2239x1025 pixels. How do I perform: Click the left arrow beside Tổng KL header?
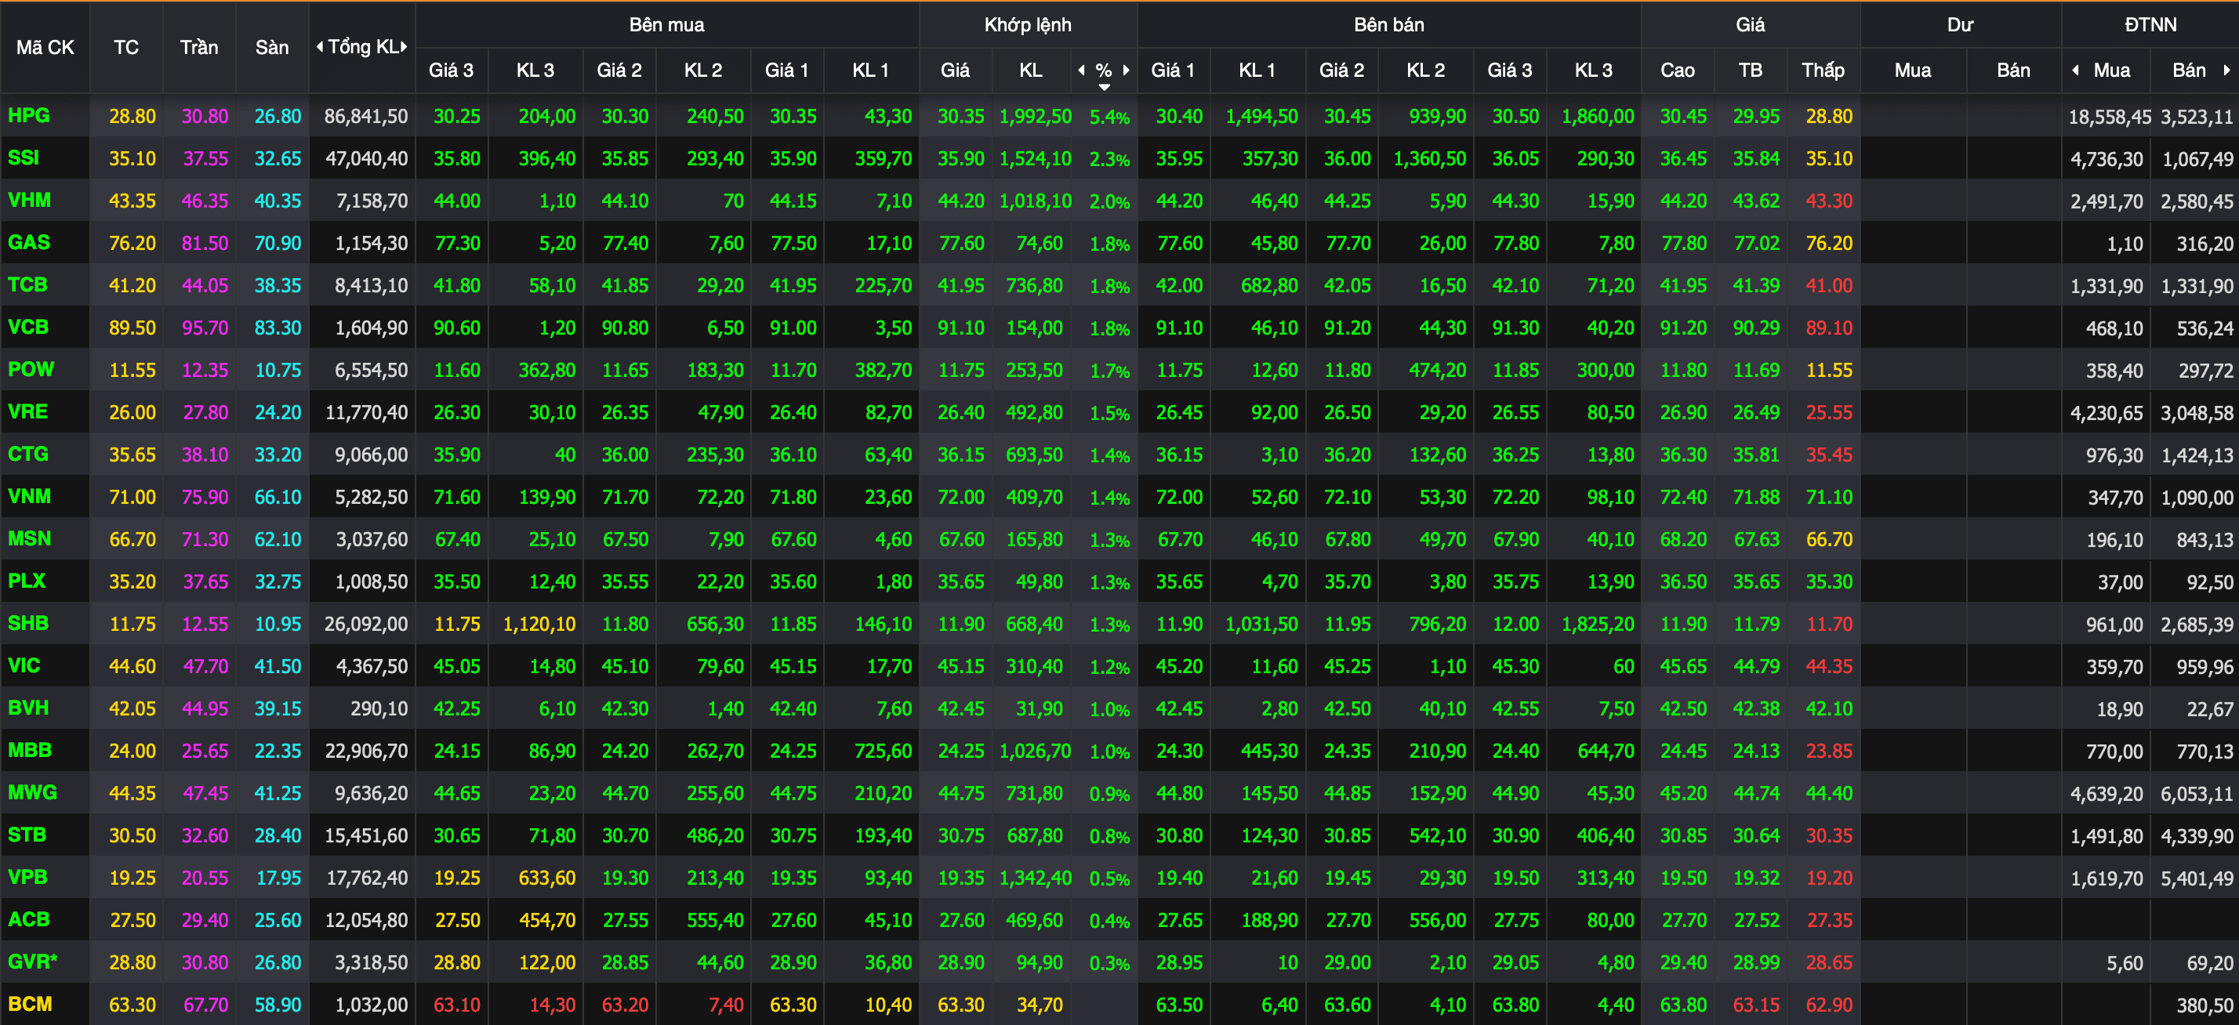click(x=320, y=47)
